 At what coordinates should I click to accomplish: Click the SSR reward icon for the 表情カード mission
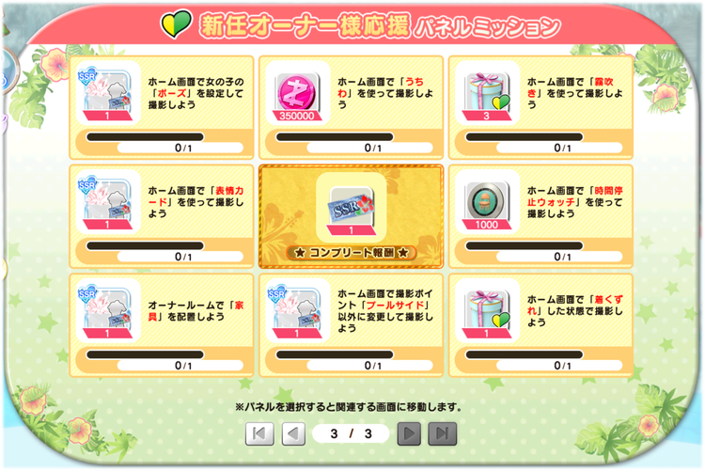(108, 202)
